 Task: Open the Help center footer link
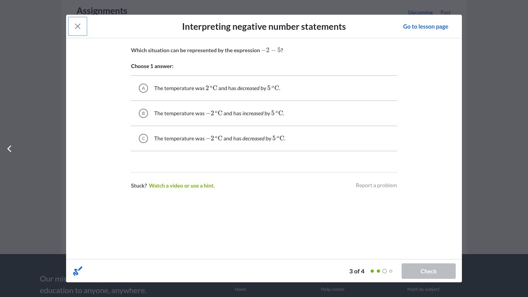pyautogui.click(x=332, y=289)
